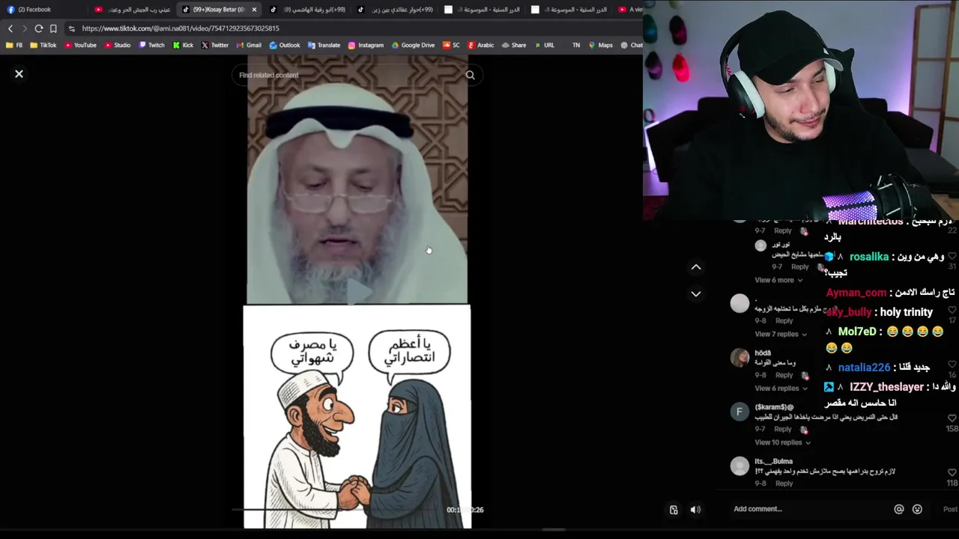
Task: Click the F avatar of ($karam$)@
Action: coord(739,412)
